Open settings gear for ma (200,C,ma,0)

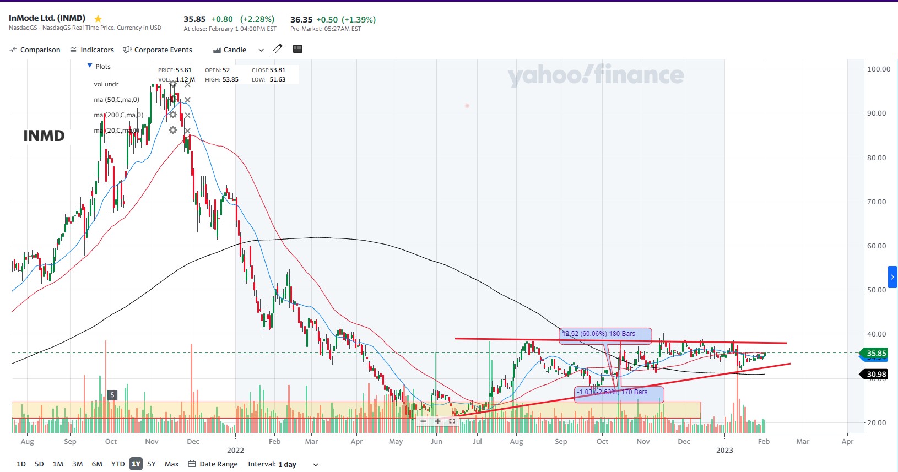173,115
